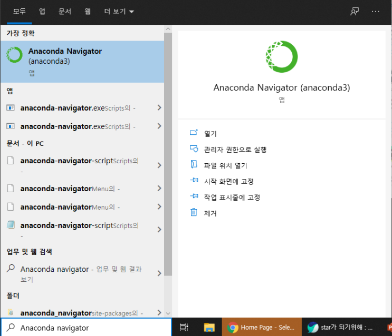392x336 pixels.
Task: Switch to the 문서 tab
Action: pos(65,12)
